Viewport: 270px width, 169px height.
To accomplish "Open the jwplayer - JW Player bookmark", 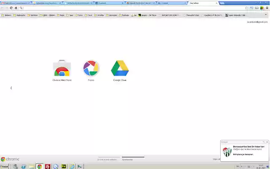I will tap(148, 15).
